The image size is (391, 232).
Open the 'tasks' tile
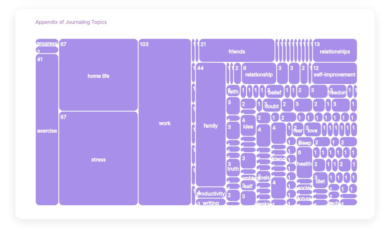263,203
